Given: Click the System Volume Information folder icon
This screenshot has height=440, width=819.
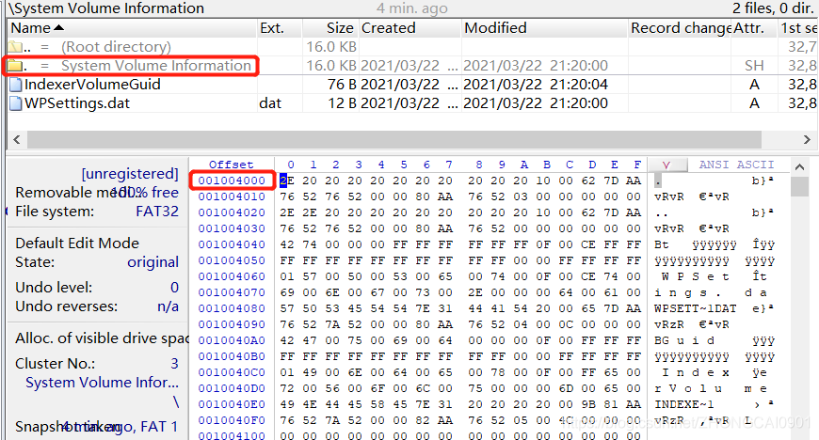Looking at the screenshot, I should tap(15, 66).
